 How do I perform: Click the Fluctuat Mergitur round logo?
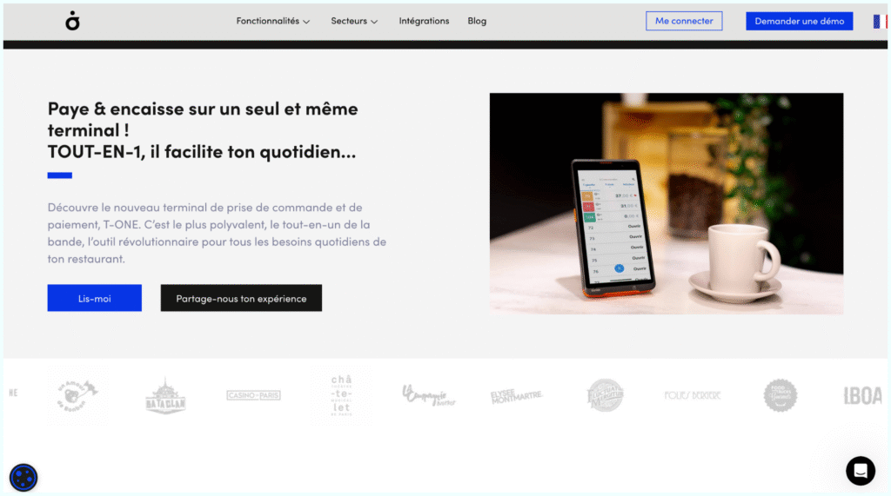605,395
